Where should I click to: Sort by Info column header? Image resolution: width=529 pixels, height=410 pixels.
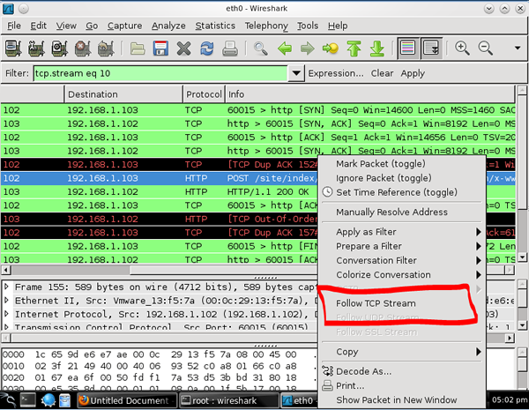click(370, 94)
